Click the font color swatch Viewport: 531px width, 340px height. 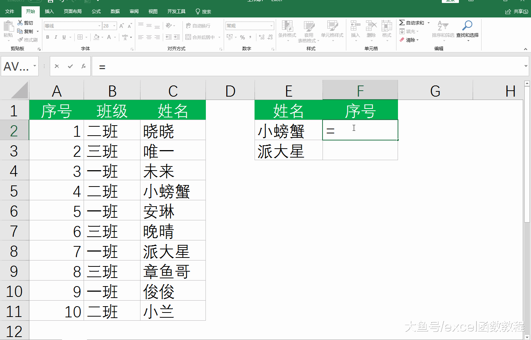[110, 37]
